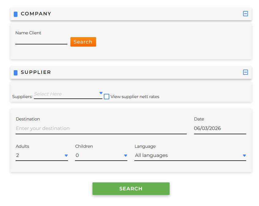Collapse the Company section with minus icon
Image resolution: width=259 pixels, height=206 pixels.
coord(245,14)
